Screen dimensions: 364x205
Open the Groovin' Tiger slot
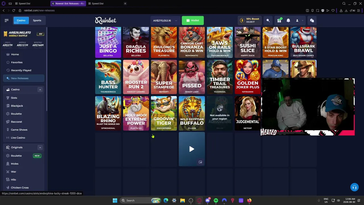click(164, 113)
